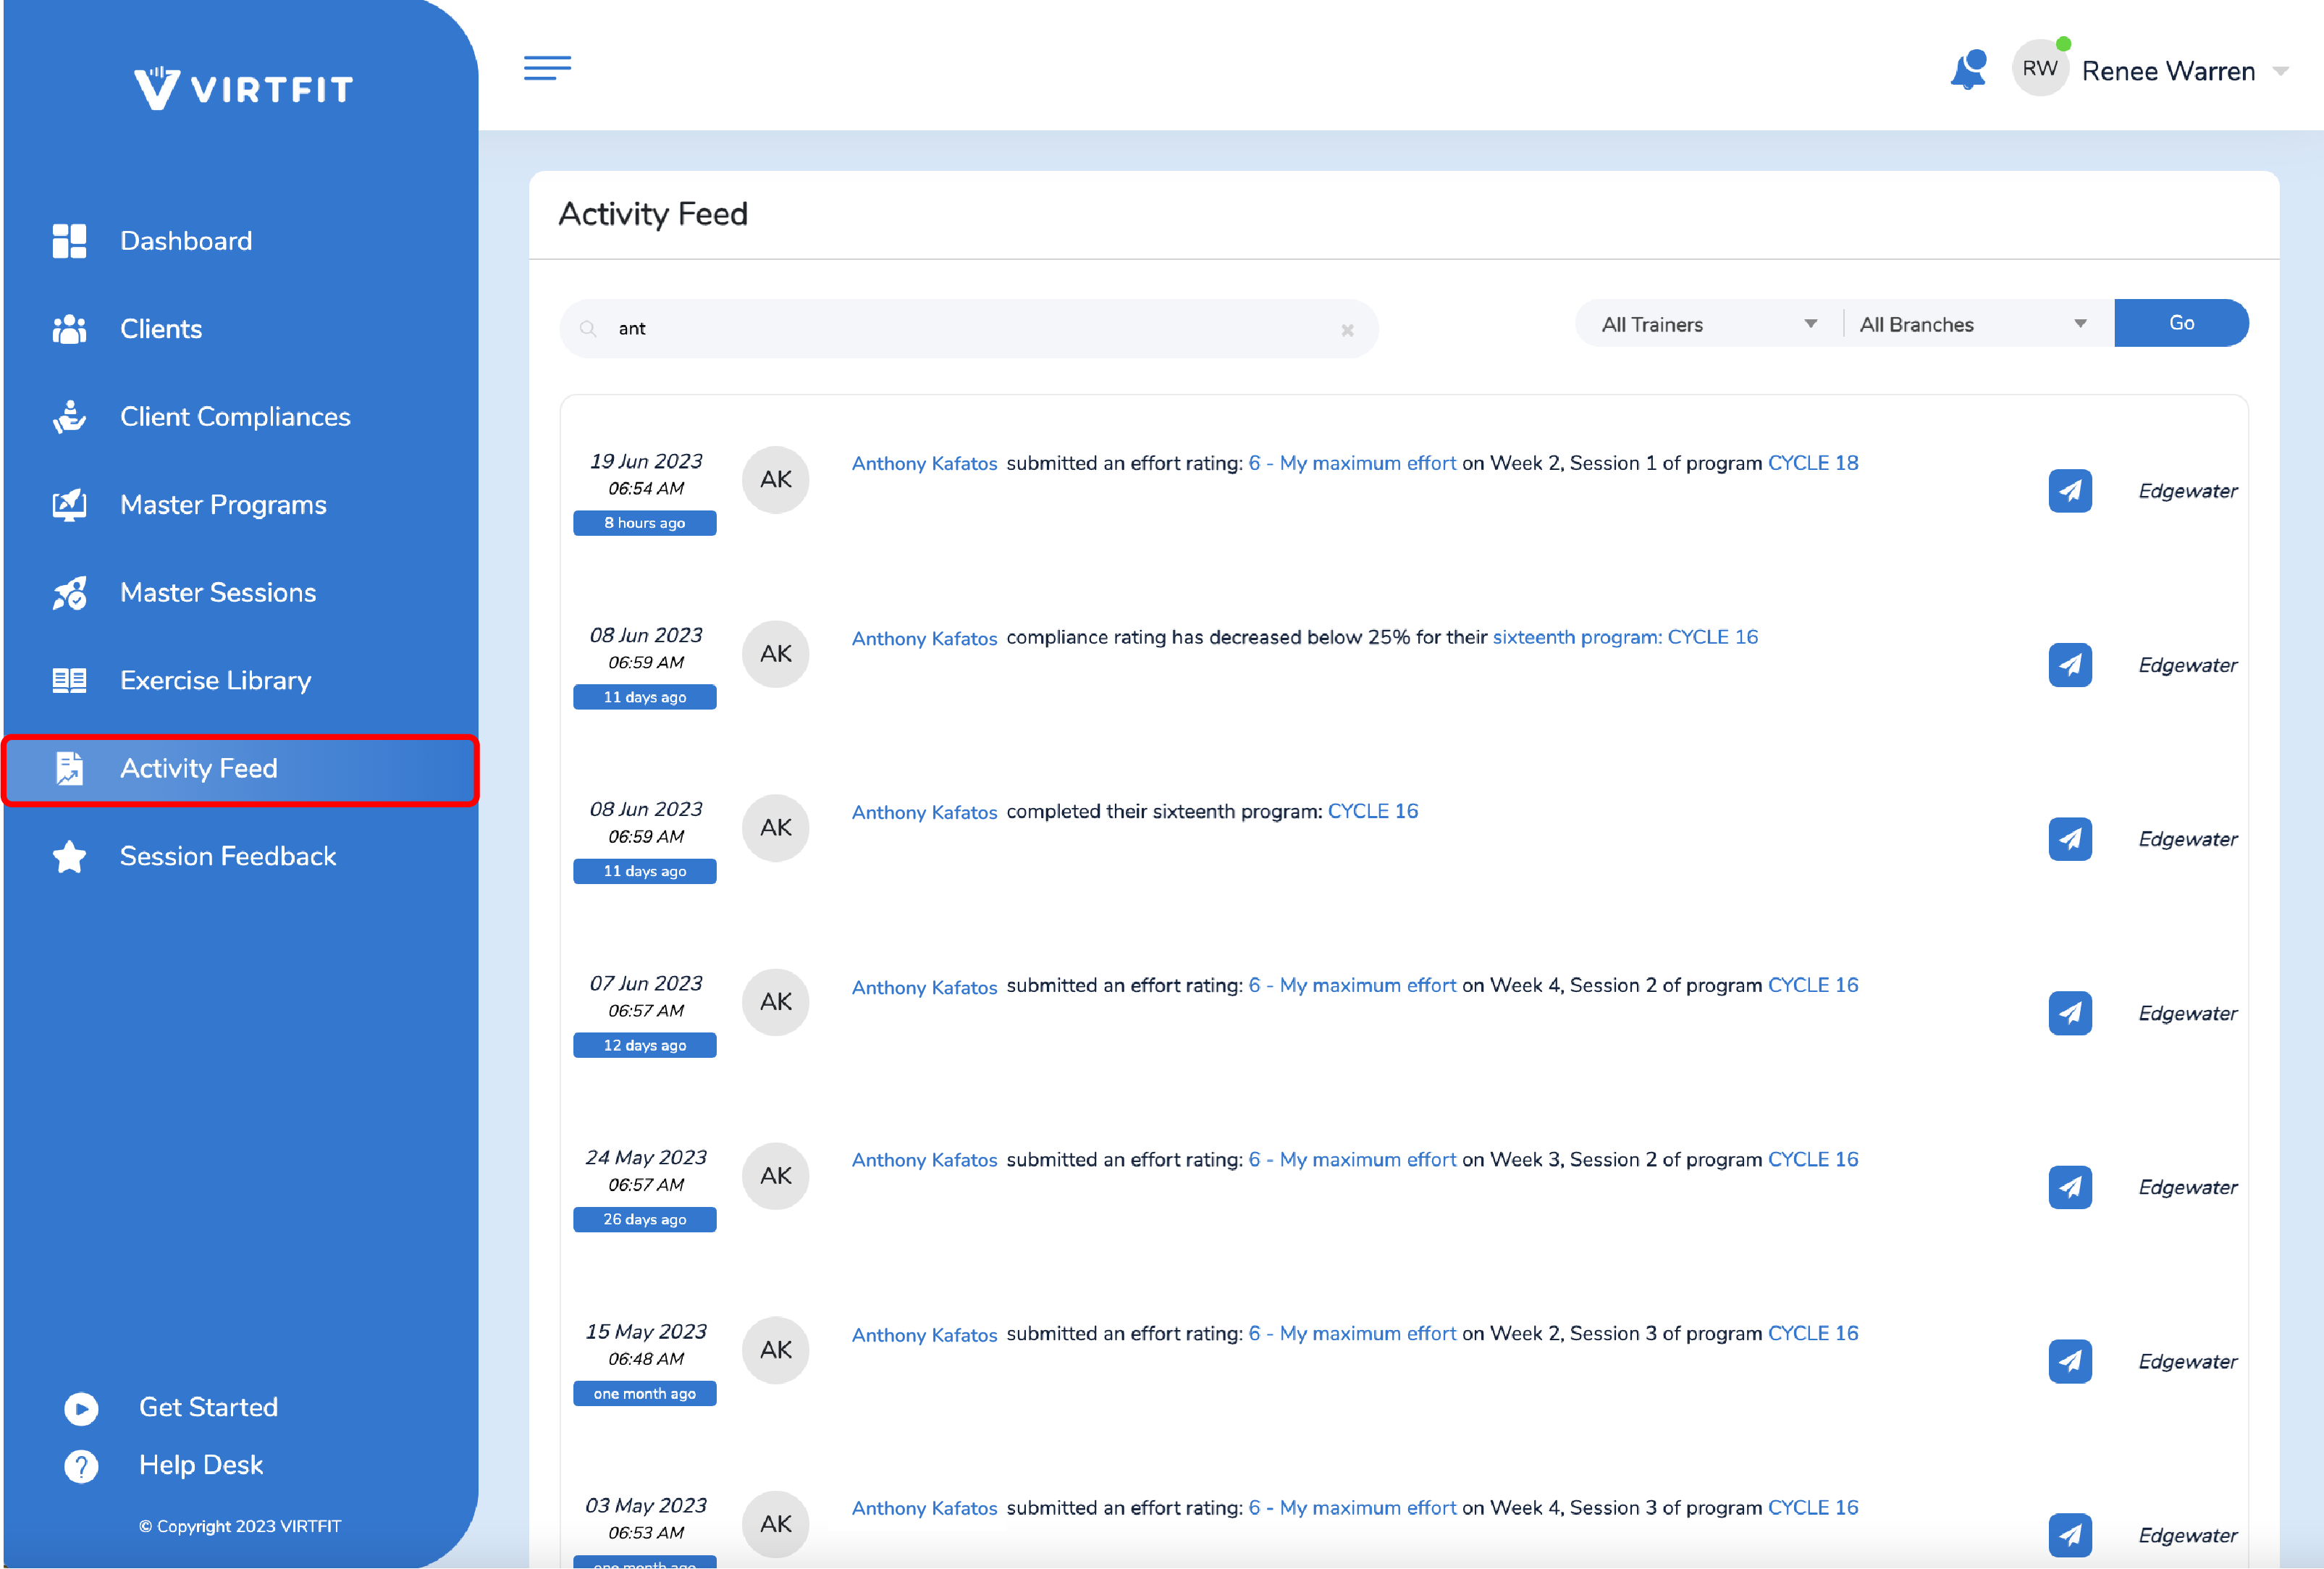Click send message icon for 19 Jun 2023 entry
The image size is (2324, 1569).
[2070, 491]
